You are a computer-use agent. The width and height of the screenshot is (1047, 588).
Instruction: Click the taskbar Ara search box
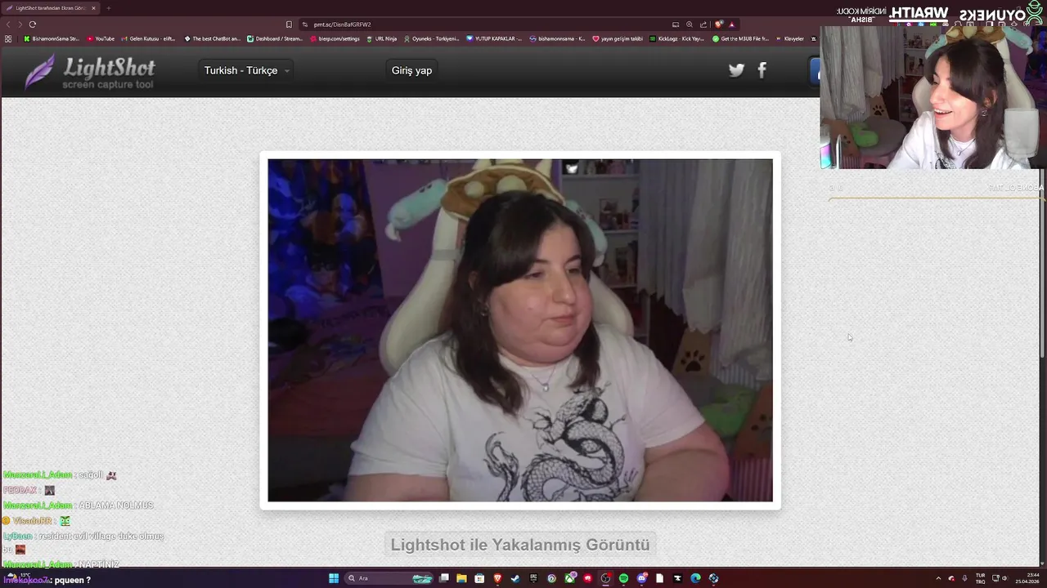pyautogui.click(x=389, y=578)
